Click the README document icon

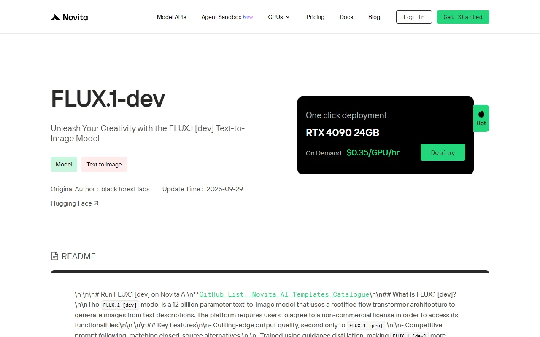click(x=54, y=256)
